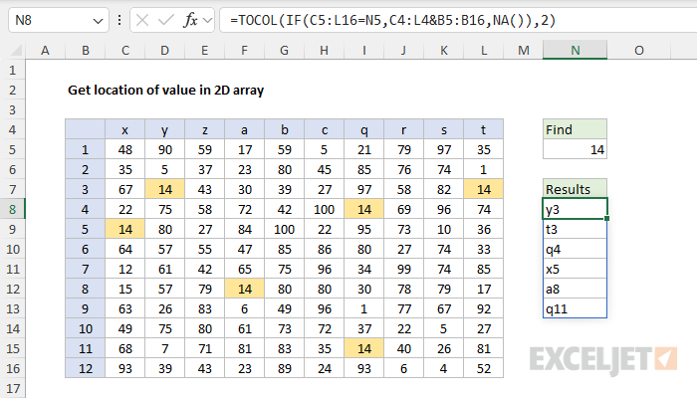
Task: Select row 16 header
Action: pyautogui.click(x=12, y=368)
